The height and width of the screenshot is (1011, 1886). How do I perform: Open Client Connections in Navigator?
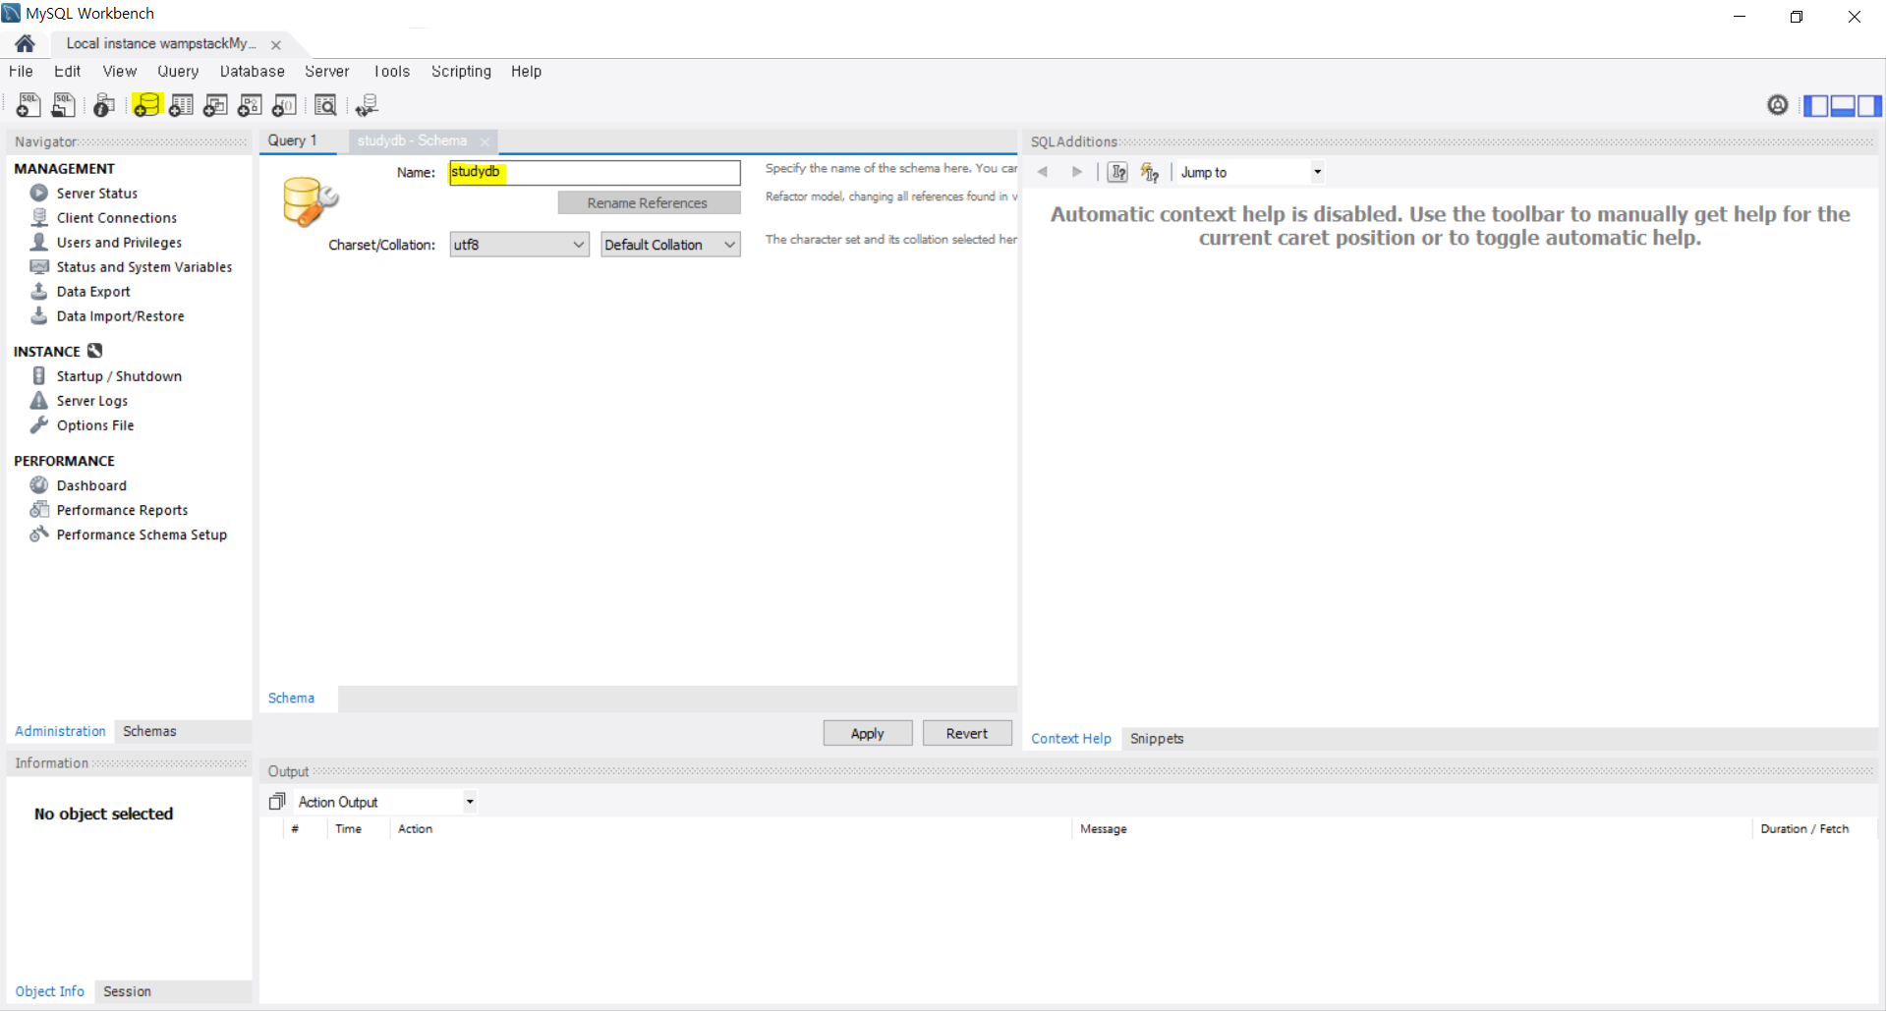117,218
